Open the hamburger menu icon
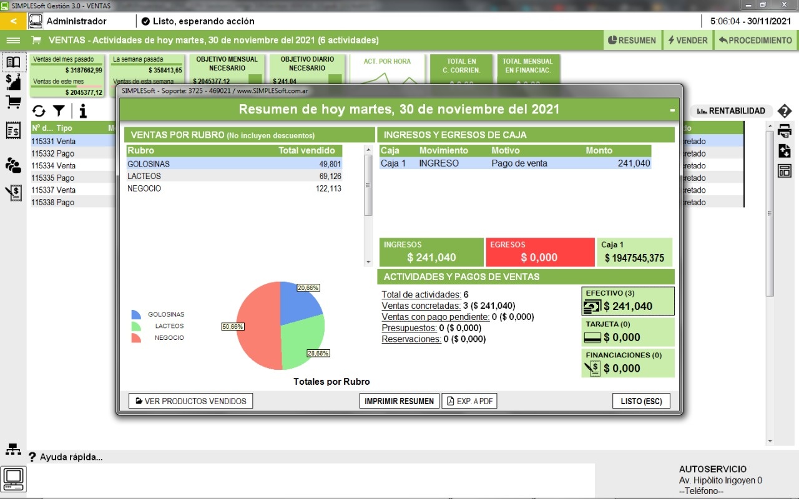This screenshot has height=499, width=799. (13, 40)
